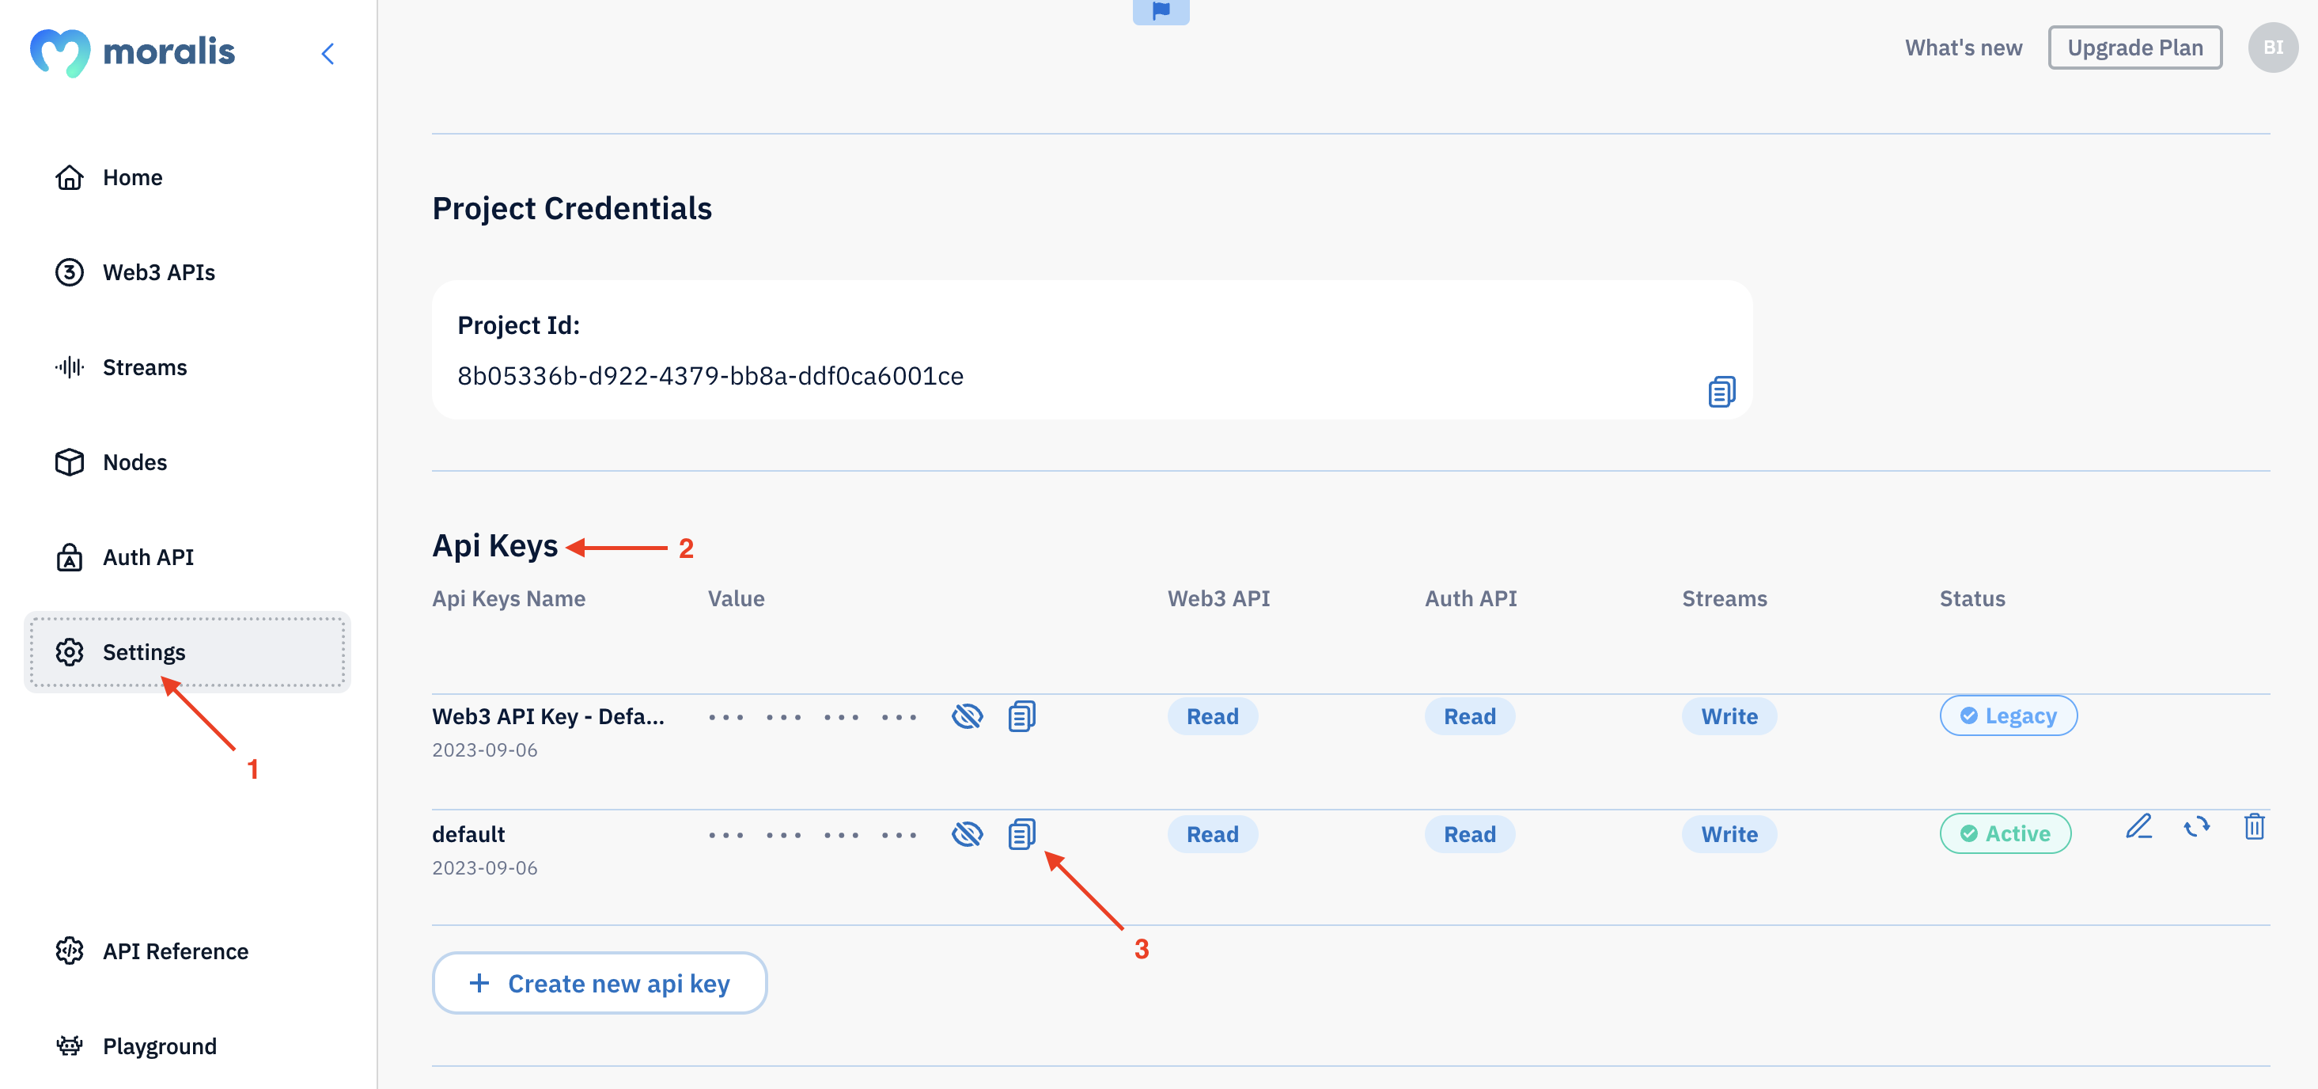
Task: Click the Project Credentials heading
Action: (x=571, y=208)
